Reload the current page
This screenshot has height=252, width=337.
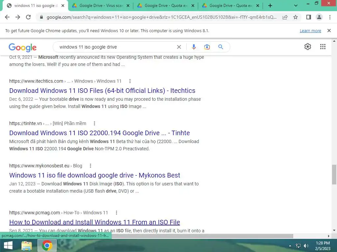click(x=28, y=17)
